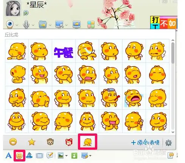Expand the screen capture options dropdown arrow

point(90,156)
